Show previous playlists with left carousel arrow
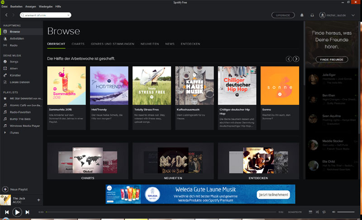 coord(289,59)
